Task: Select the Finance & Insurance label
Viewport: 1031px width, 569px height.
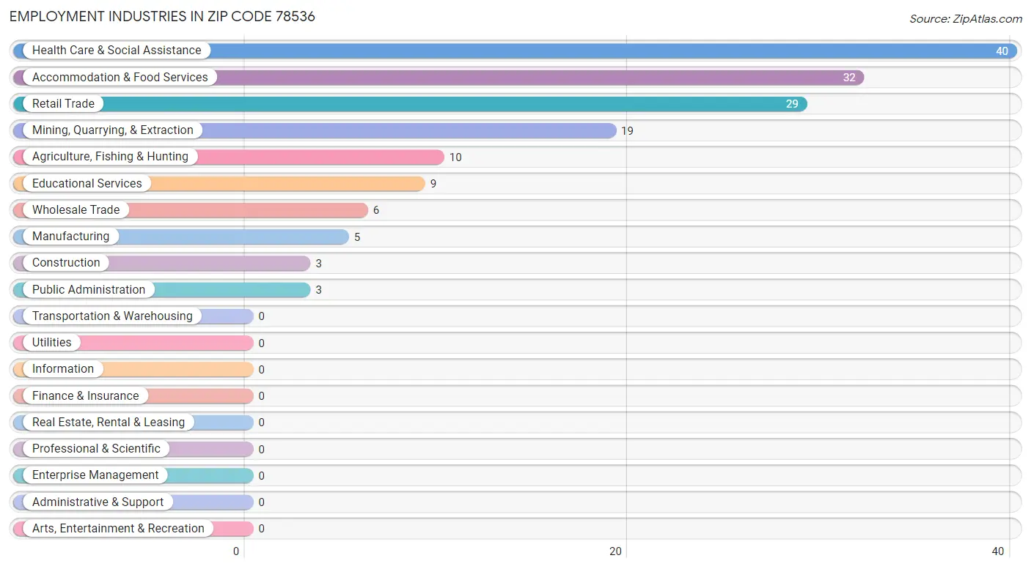Action: [x=86, y=396]
